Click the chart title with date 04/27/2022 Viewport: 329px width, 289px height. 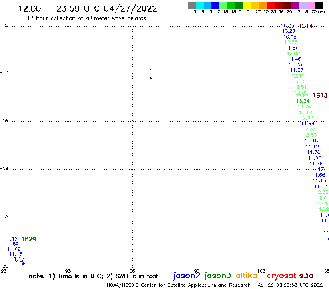88,9
